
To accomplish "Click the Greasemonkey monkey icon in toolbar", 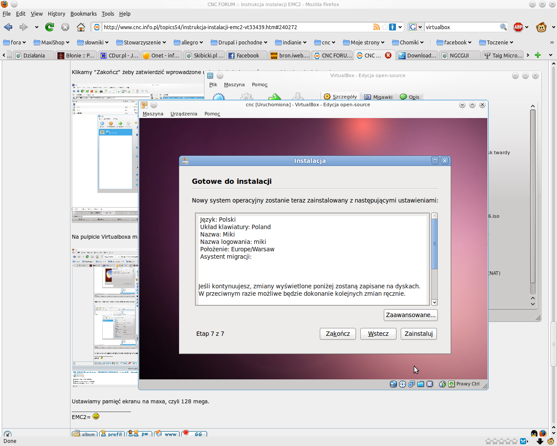I will 541,27.
